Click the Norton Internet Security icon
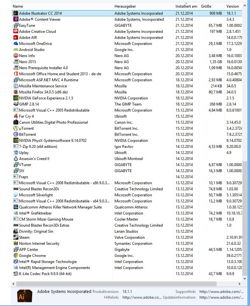The image size is (250, 306). pyautogui.click(x=16, y=243)
